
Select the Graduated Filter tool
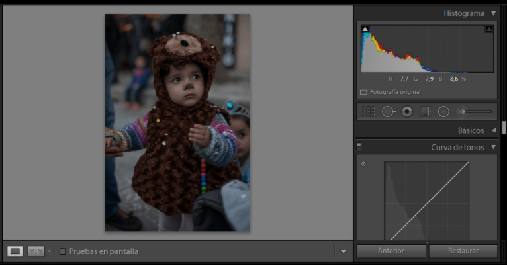pyautogui.click(x=425, y=112)
